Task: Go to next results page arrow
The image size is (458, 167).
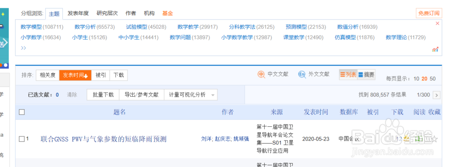Action: point(436,95)
